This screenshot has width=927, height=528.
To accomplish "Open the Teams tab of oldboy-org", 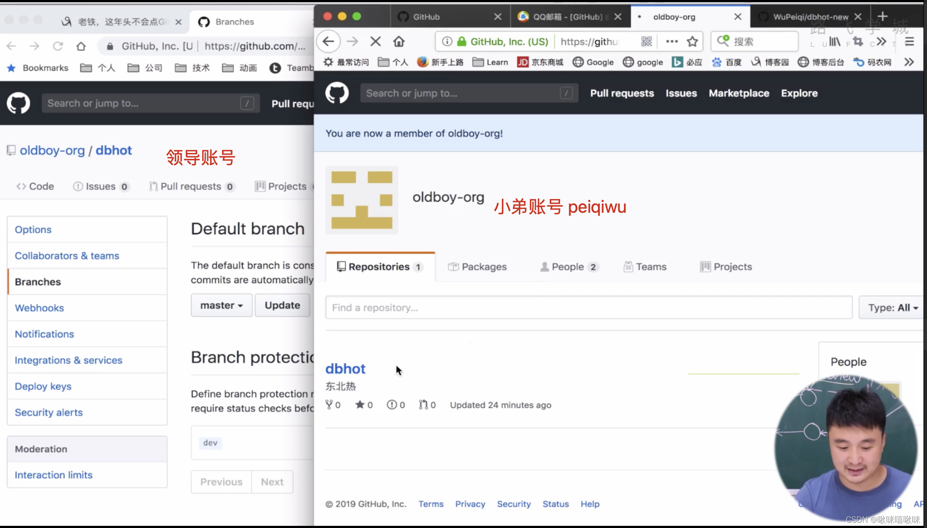I will [645, 267].
